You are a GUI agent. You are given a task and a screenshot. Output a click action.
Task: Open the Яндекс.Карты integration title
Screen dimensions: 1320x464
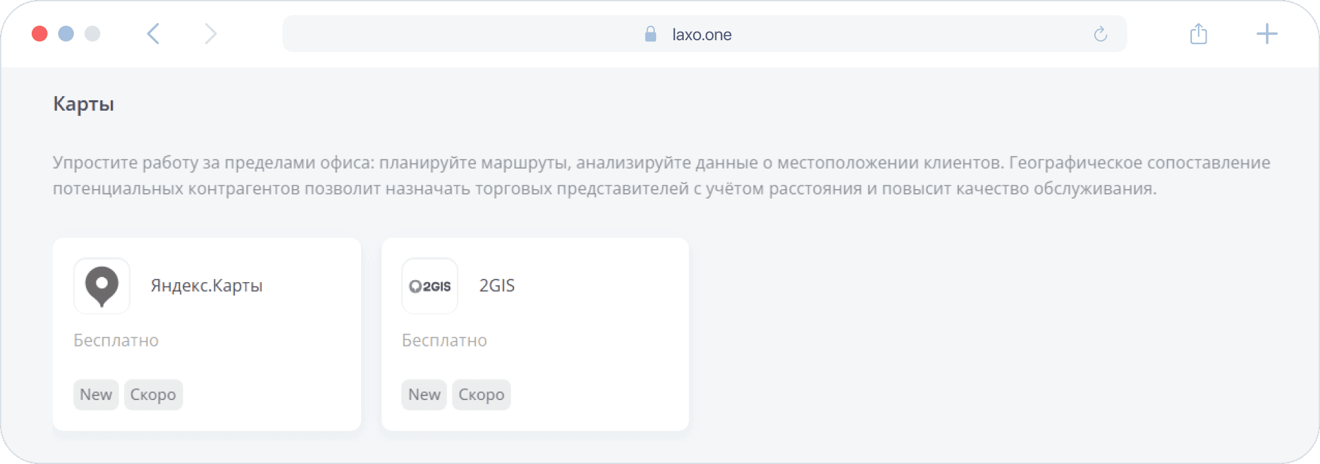[207, 285]
